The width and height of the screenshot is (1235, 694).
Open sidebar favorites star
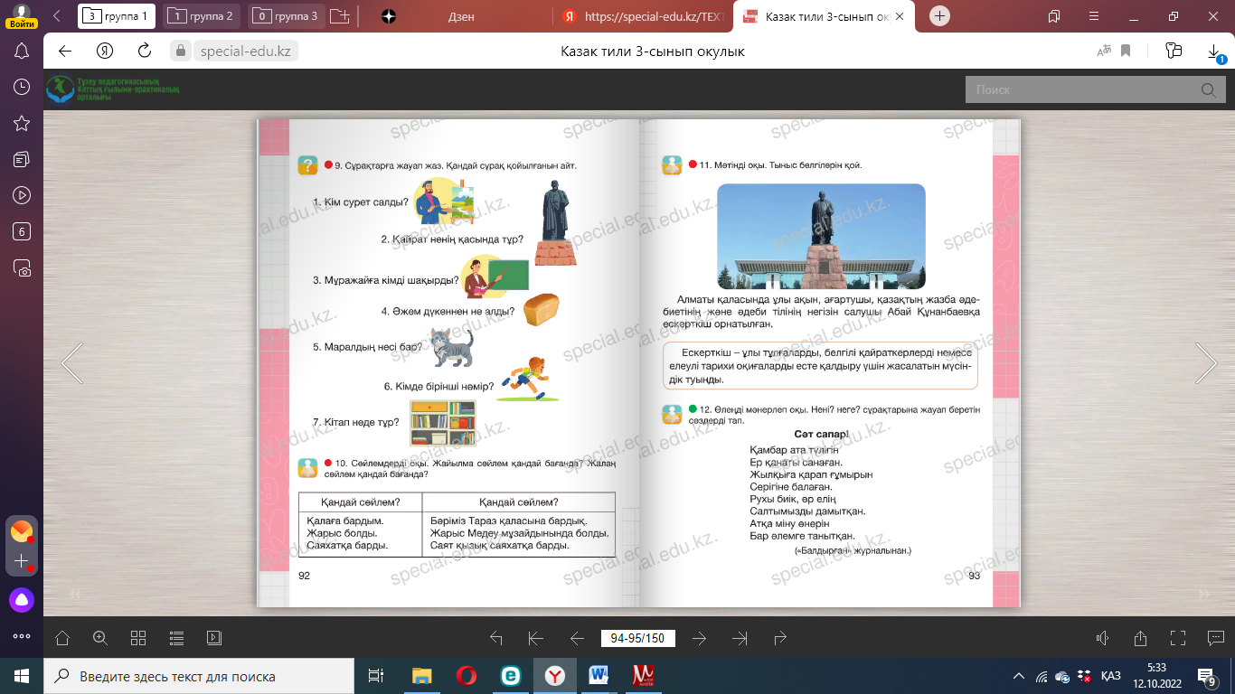point(23,123)
